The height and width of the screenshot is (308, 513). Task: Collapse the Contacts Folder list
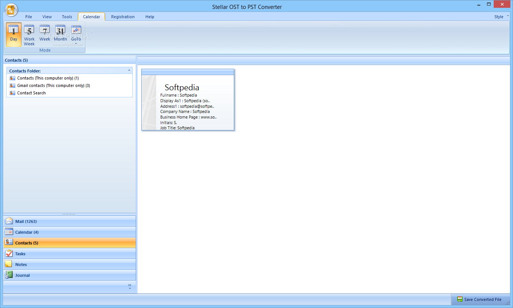click(x=129, y=70)
